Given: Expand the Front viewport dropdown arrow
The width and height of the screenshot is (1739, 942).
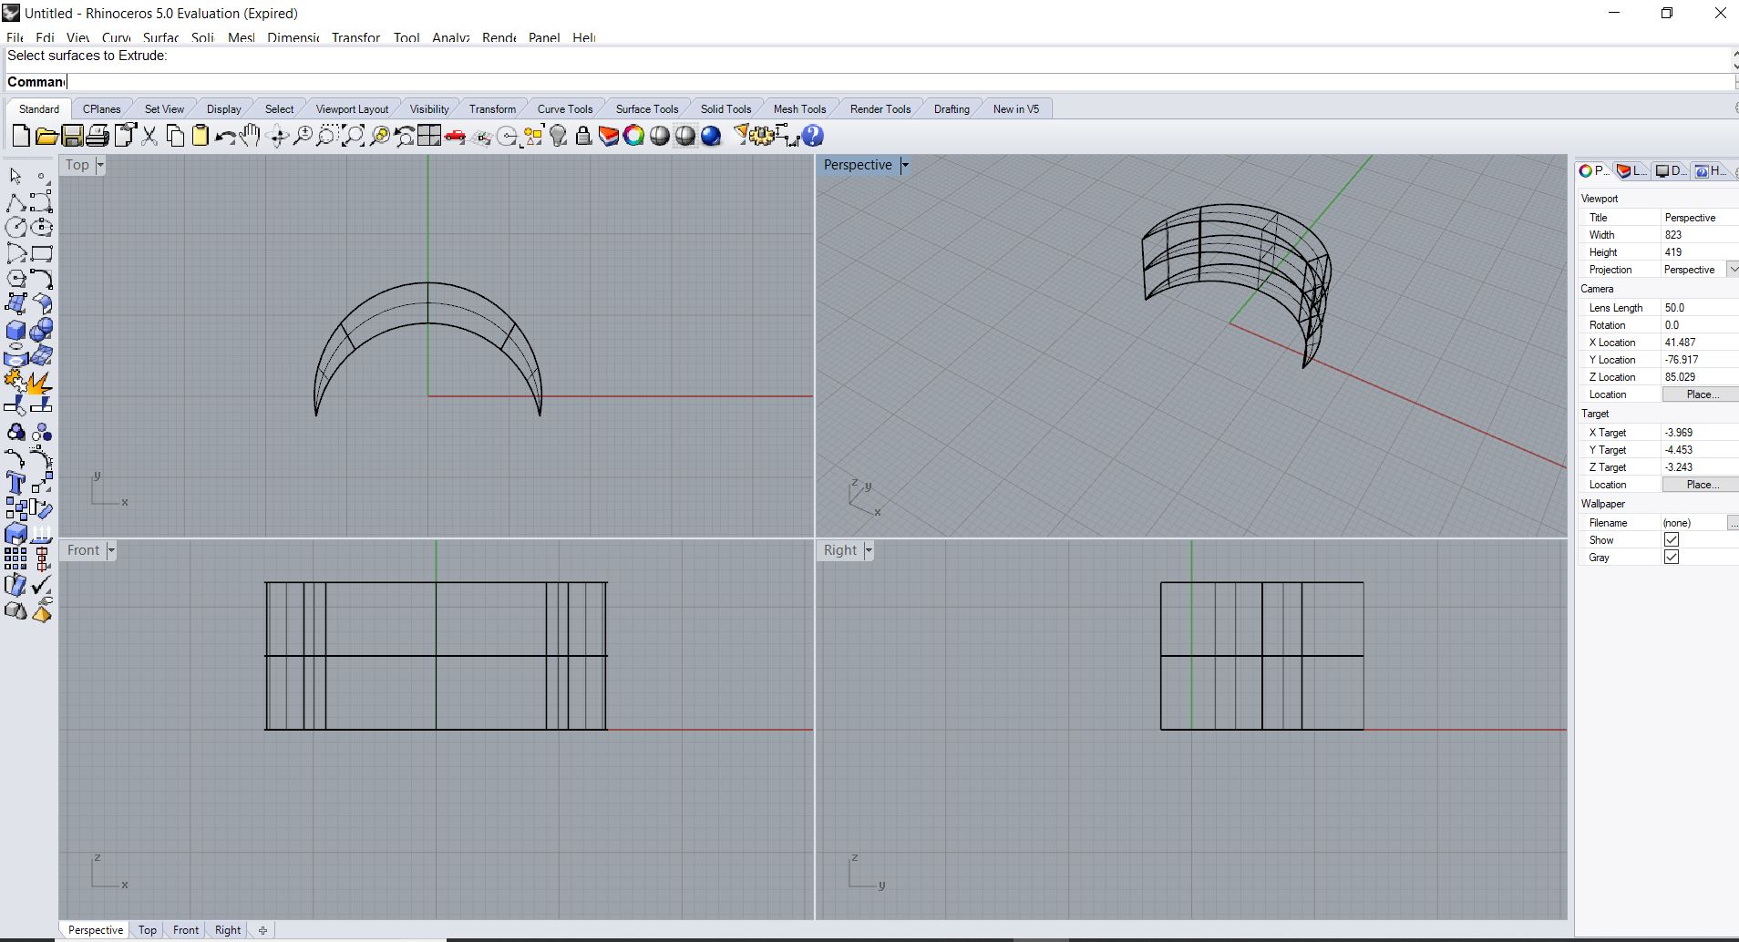Looking at the screenshot, I should (x=111, y=550).
